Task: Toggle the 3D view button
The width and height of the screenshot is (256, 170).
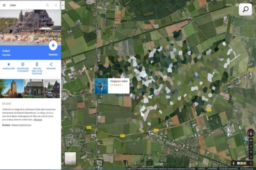Action: click(x=251, y=140)
